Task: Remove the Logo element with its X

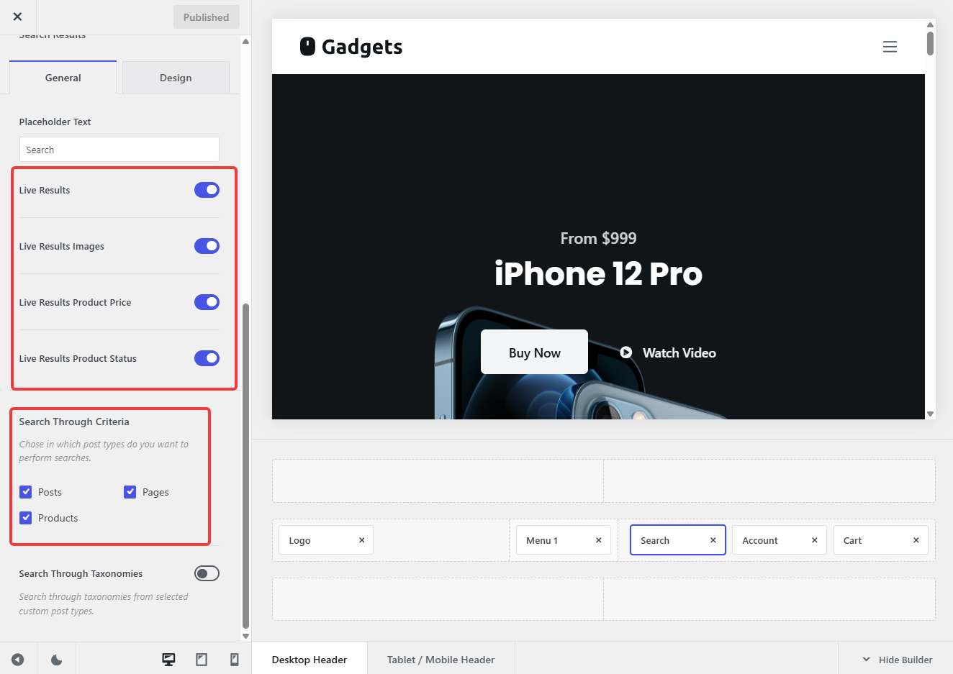Action: [361, 540]
